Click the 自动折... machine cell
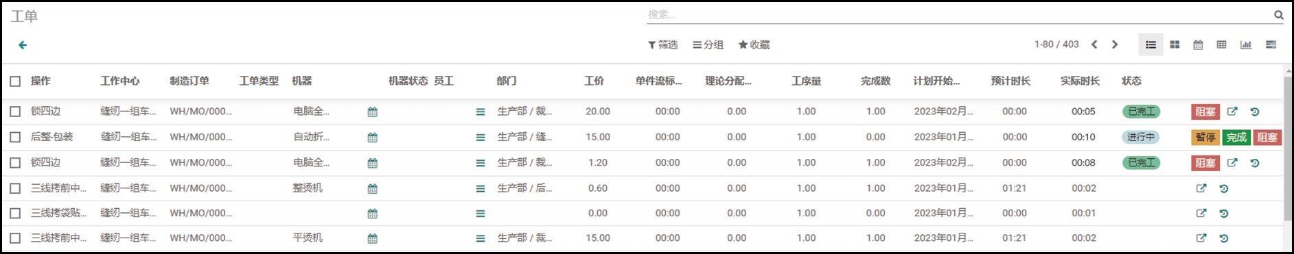Screen dimensions: 1294x254 point(311,137)
